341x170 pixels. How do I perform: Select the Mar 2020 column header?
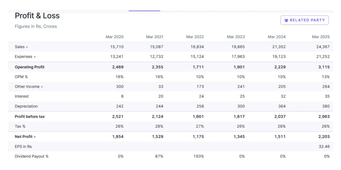[115, 37]
